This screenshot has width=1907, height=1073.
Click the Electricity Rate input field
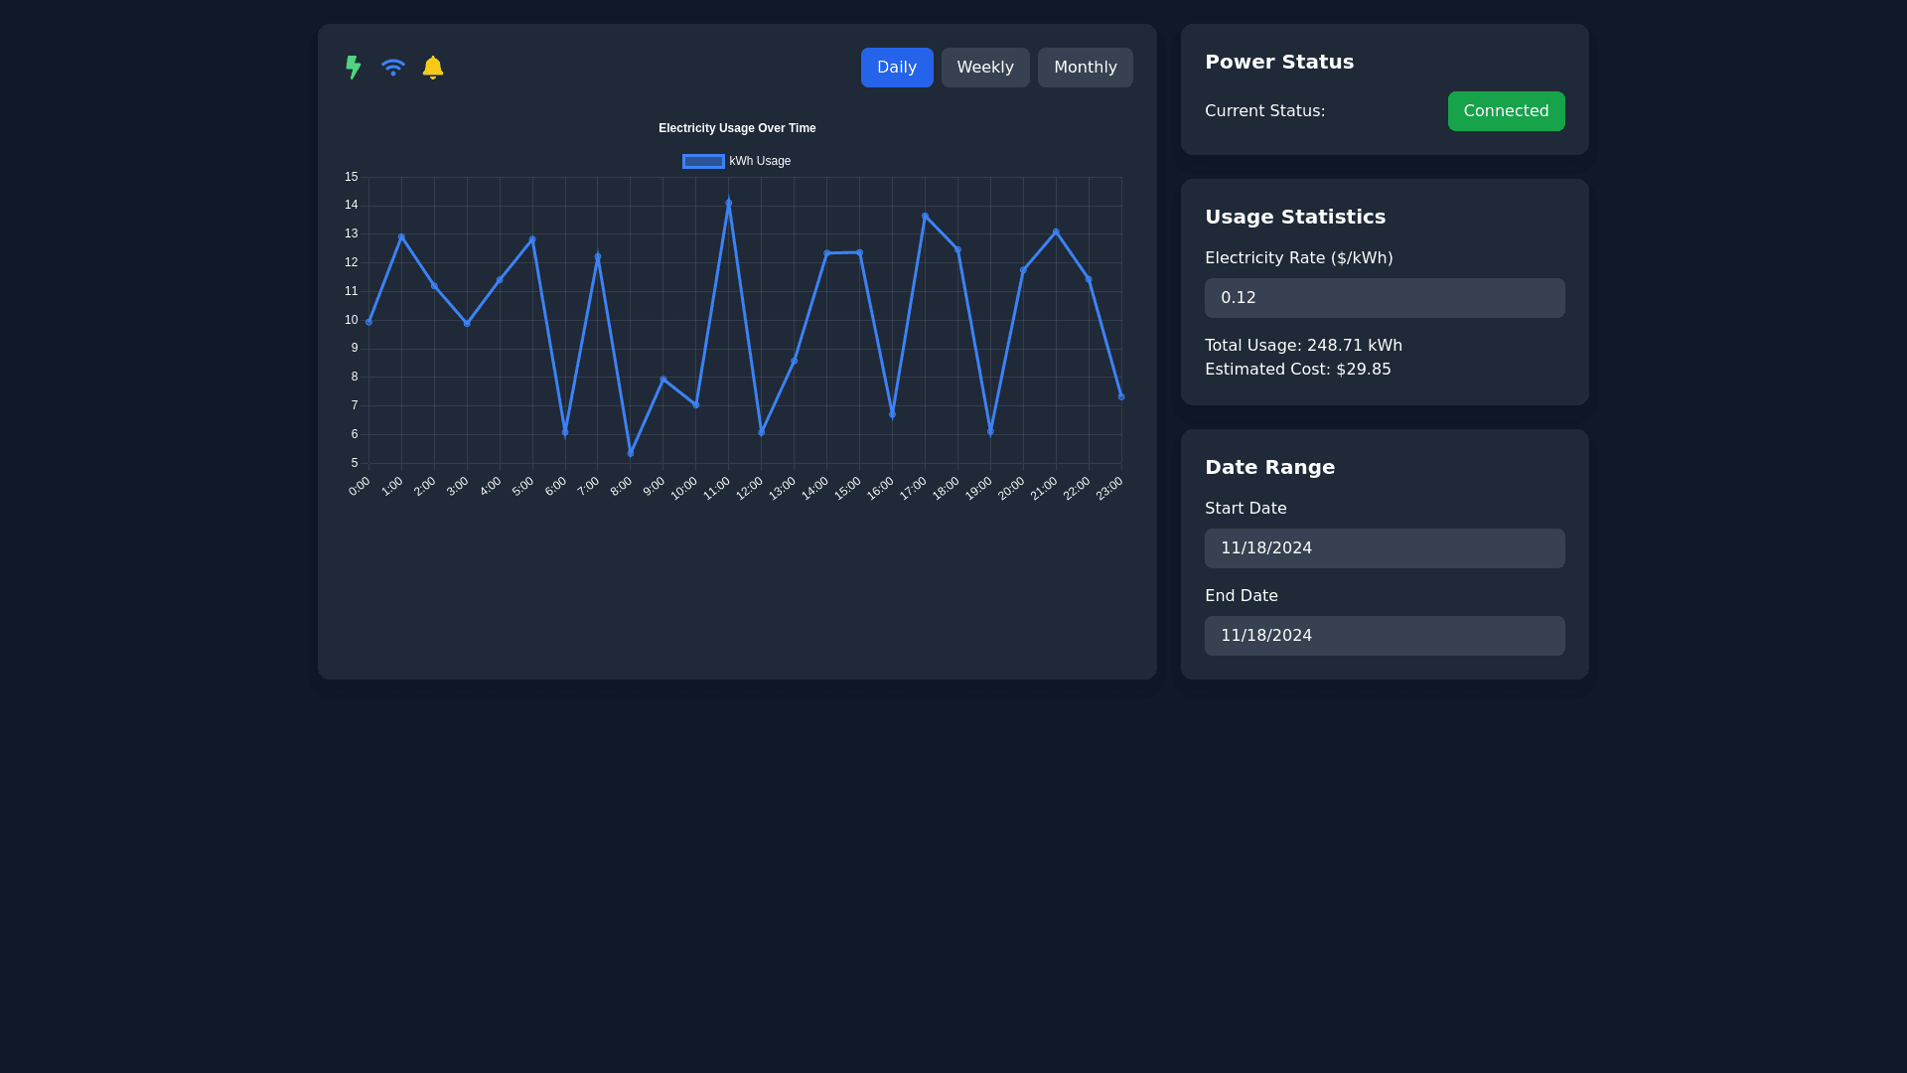tap(1384, 298)
